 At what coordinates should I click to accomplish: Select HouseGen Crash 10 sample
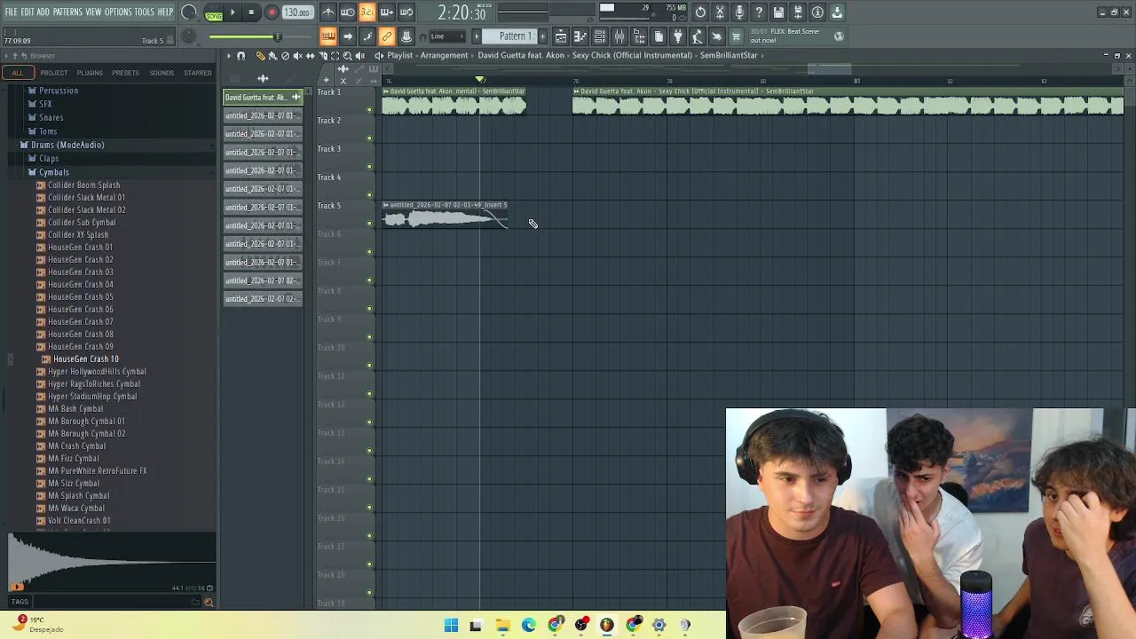(x=86, y=359)
